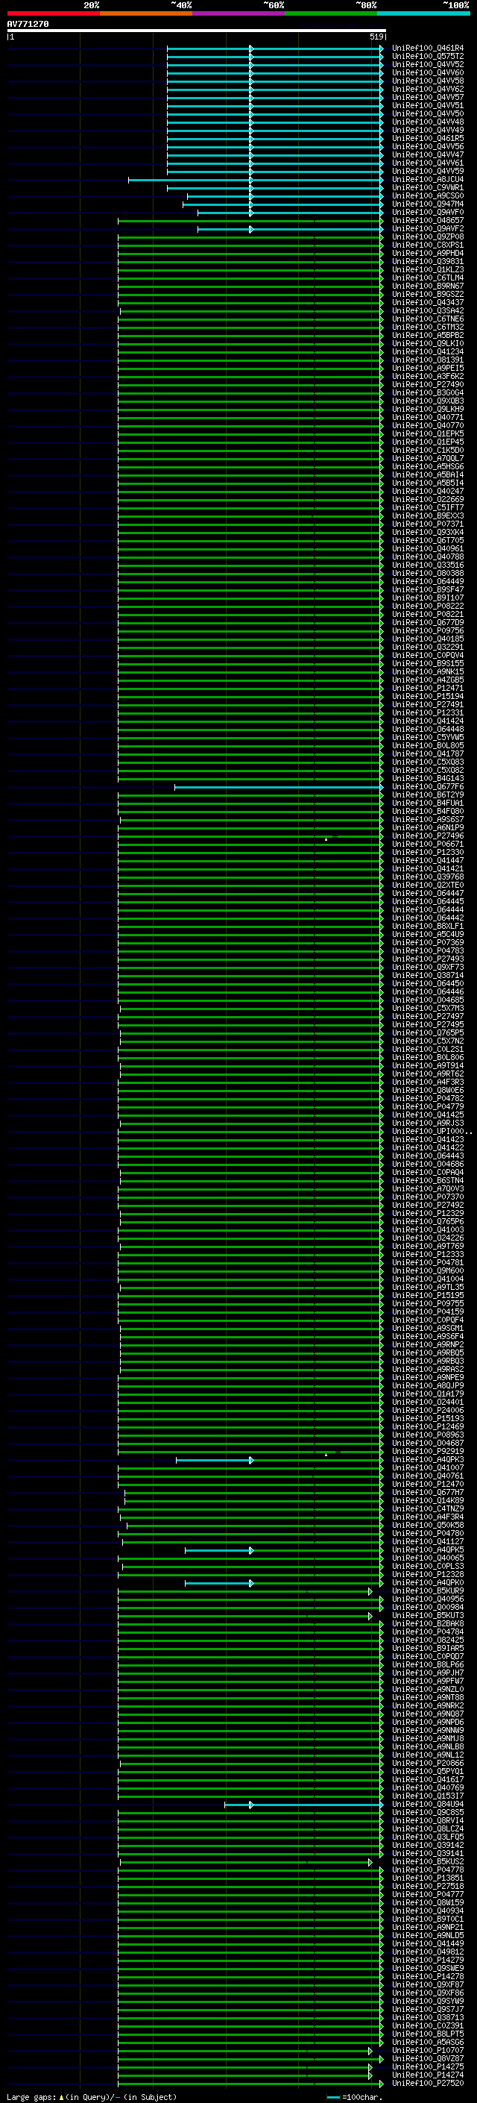Click the UniRef100_C9VWR1 label
The image size is (477, 2103).
pos(428,188)
